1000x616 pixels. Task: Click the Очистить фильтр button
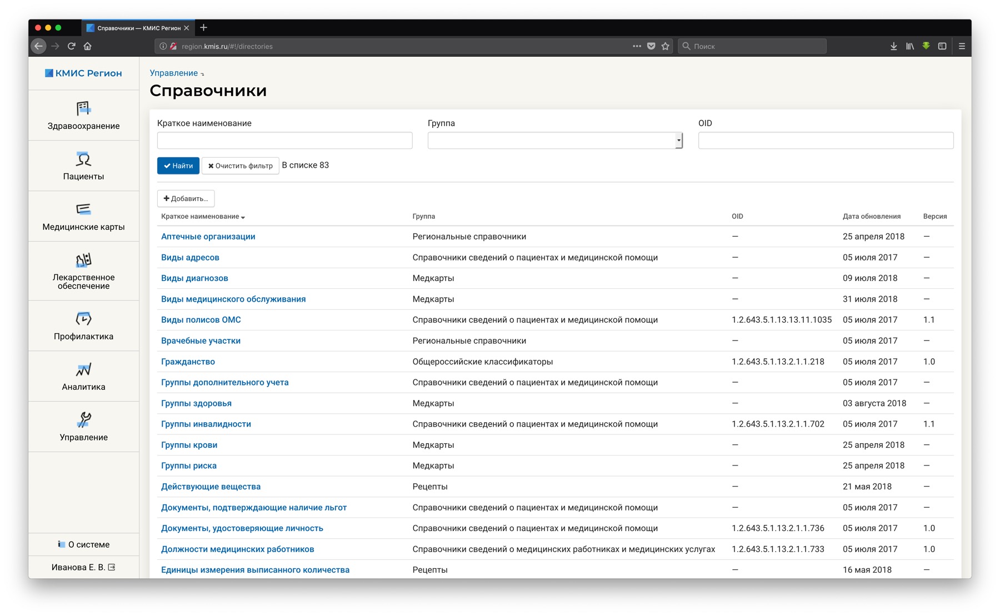[240, 166]
